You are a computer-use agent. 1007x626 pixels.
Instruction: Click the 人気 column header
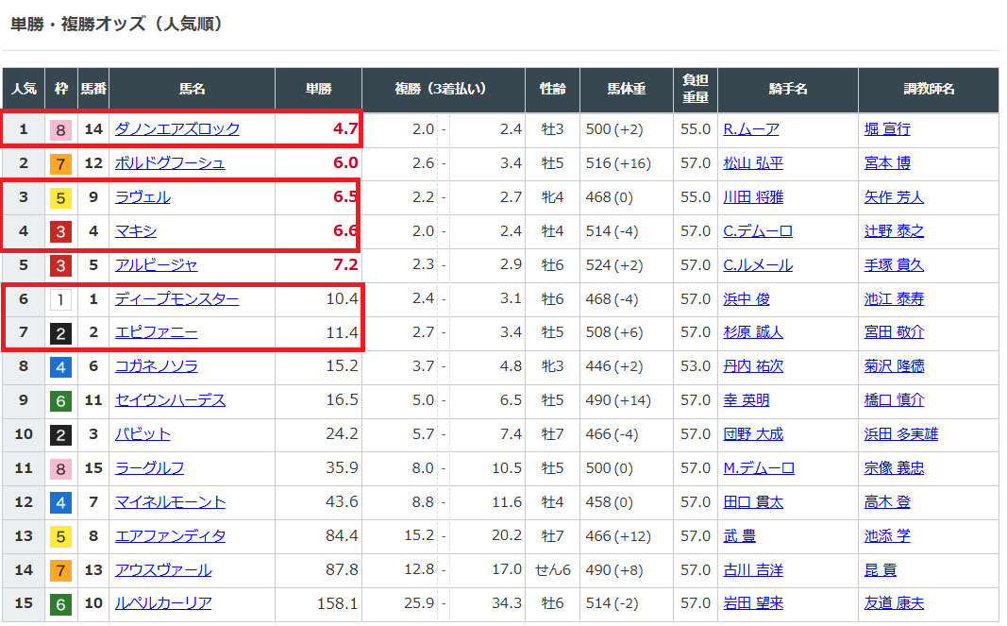24,90
